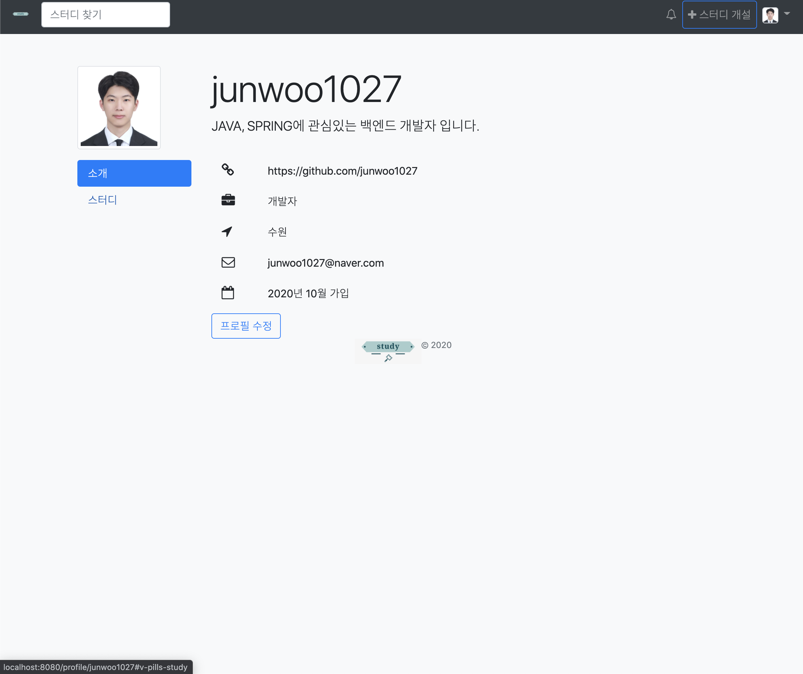
Task: Click the 스터디 찾기 search field
Action: (105, 15)
